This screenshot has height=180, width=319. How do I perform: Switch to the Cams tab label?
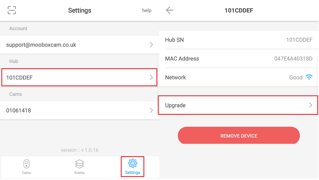[27, 173]
